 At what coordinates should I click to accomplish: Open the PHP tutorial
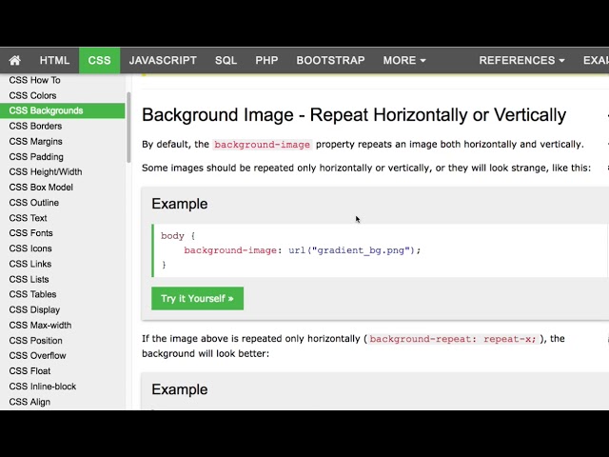point(266,60)
